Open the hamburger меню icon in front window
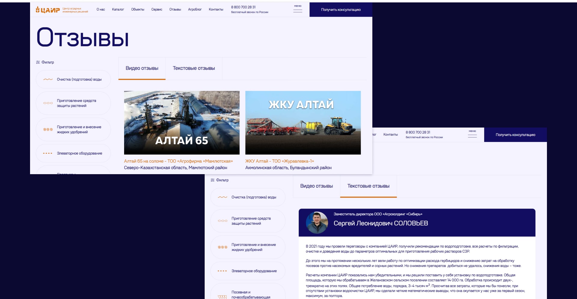 (298, 9)
